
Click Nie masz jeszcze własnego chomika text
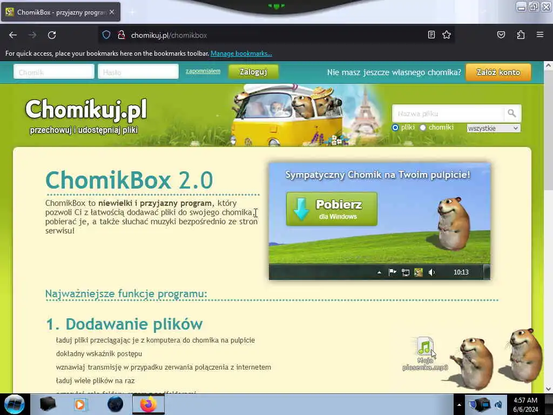coord(394,72)
